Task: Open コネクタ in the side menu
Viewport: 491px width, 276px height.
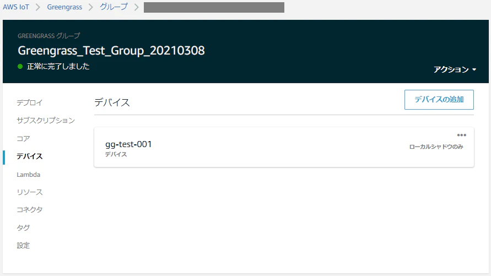Action: pyautogui.click(x=29, y=210)
